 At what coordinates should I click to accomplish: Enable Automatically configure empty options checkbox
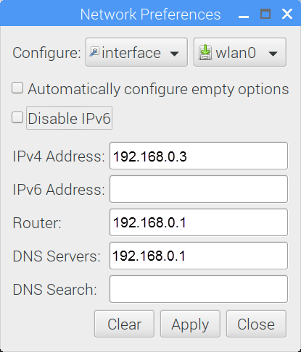(17, 88)
